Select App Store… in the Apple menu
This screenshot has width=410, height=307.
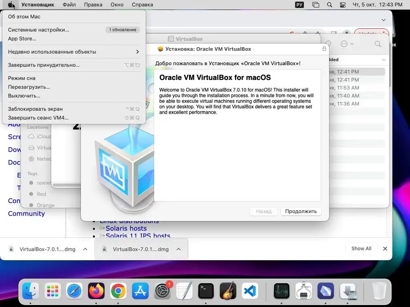74,39
